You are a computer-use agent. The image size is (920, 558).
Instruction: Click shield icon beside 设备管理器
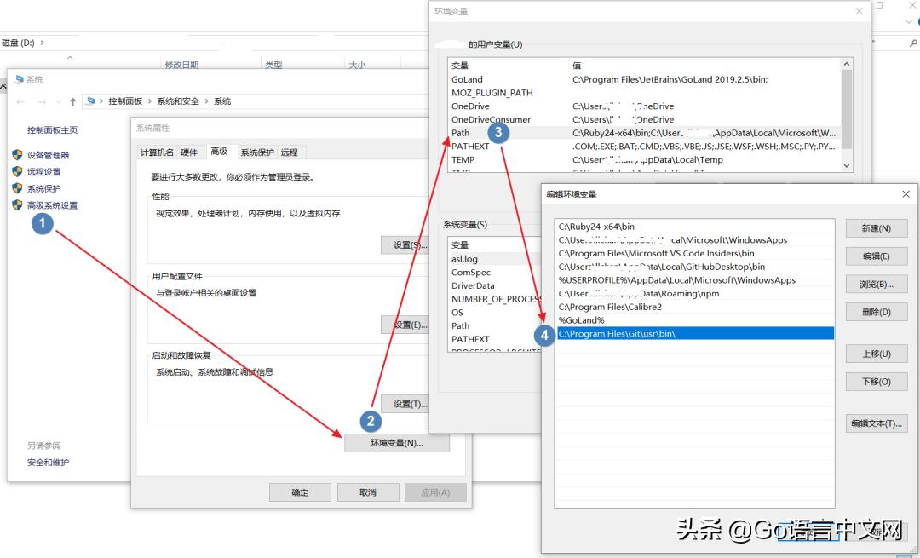coord(17,155)
